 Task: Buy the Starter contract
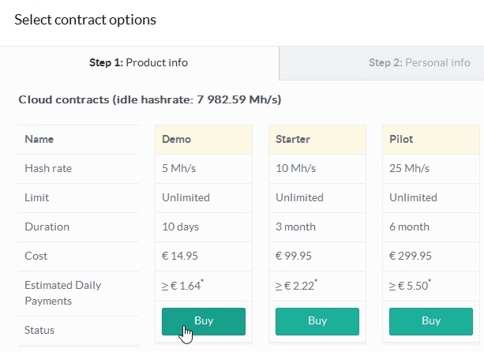tap(317, 321)
